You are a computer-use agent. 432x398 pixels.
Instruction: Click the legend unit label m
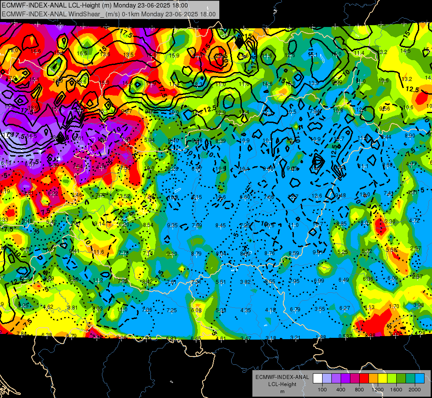tap(282, 391)
